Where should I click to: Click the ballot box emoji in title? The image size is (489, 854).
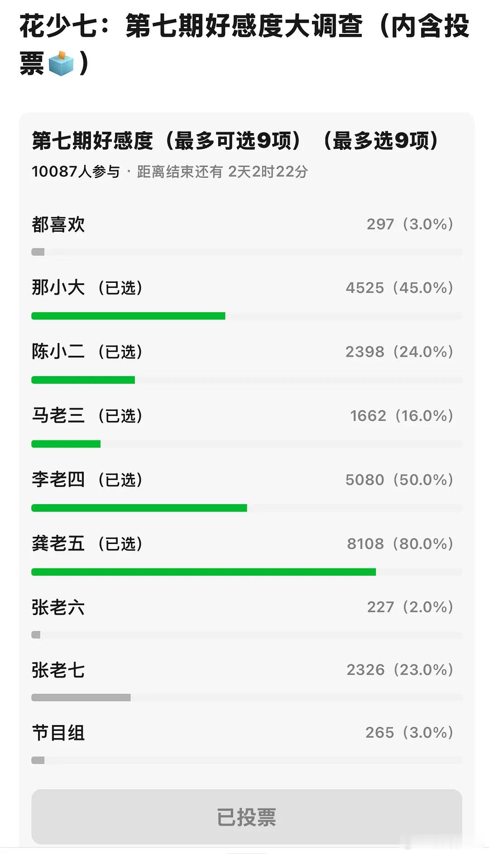[61, 63]
